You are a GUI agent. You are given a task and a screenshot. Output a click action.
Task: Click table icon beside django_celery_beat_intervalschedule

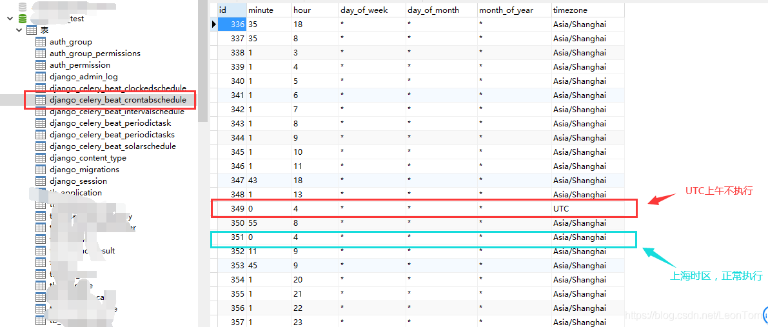[41, 112]
